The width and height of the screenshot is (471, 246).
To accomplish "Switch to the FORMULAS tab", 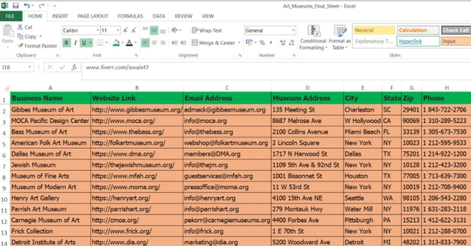I will (x=130, y=16).
